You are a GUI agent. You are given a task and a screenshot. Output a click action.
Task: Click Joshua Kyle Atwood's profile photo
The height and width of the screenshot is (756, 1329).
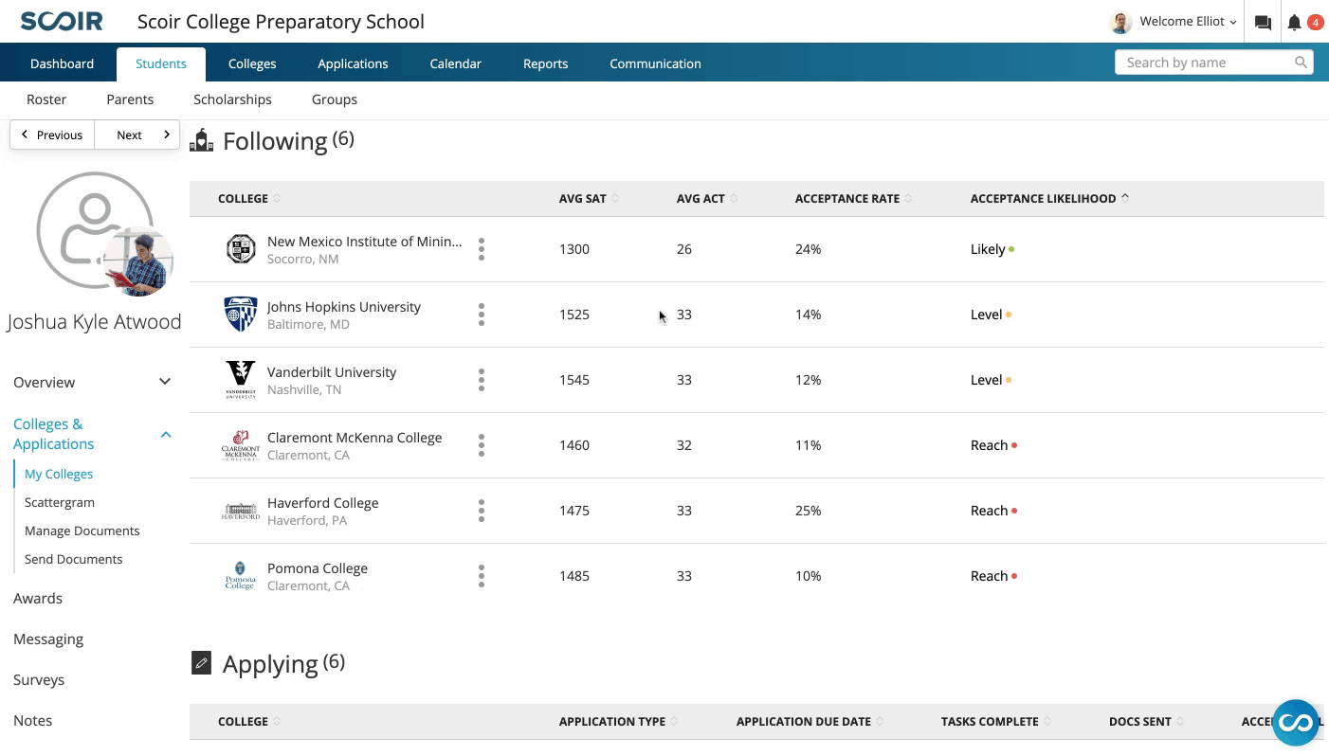pos(138,261)
